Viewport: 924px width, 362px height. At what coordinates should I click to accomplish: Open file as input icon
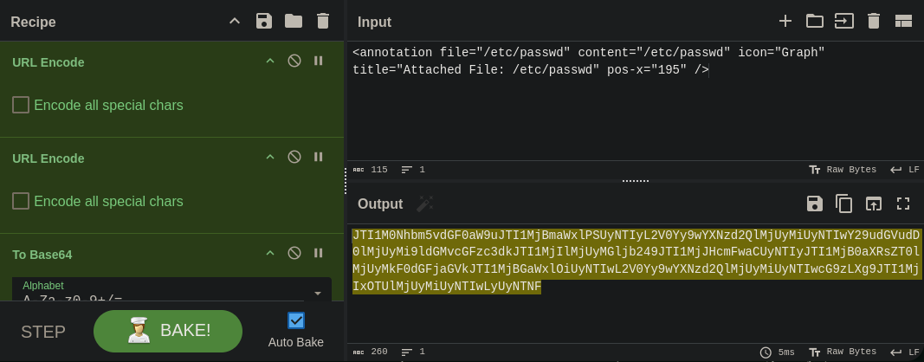coord(844,22)
